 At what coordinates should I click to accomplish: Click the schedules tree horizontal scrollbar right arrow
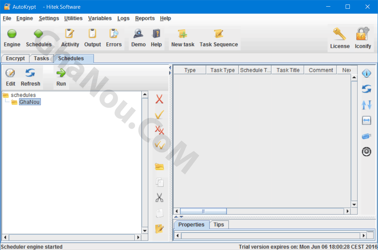(x=138, y=237)
